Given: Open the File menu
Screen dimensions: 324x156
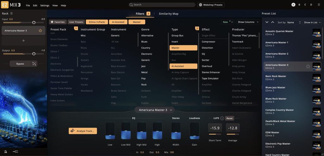Looking at the screenshot, I should [x=28, y=5].
